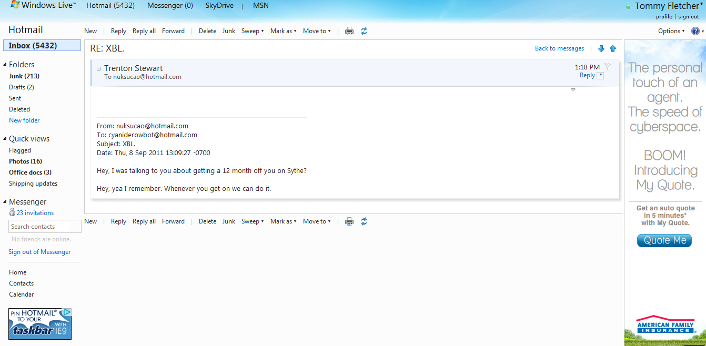706x346 pixels.
Task: Open bottom Move to dropdown
Action: (x=317, y=221)
